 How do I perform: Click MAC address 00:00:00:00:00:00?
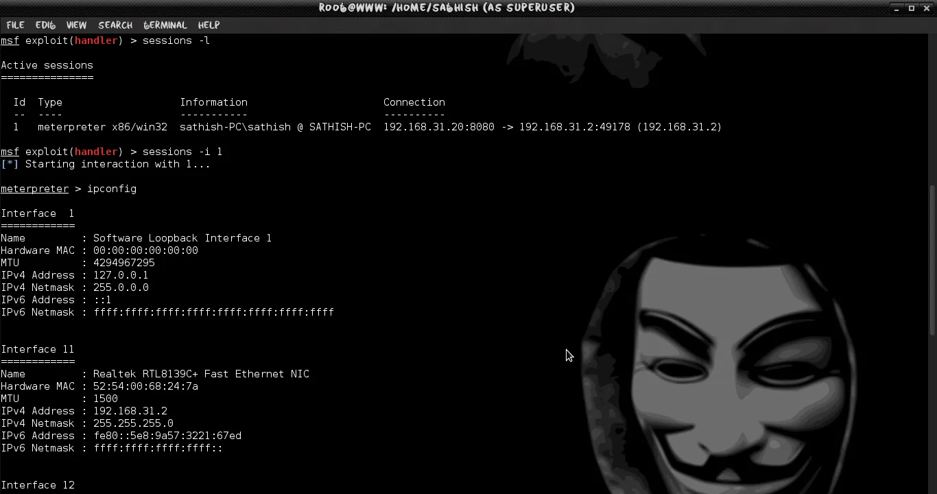pyautogui.click(x=145, y=250)
